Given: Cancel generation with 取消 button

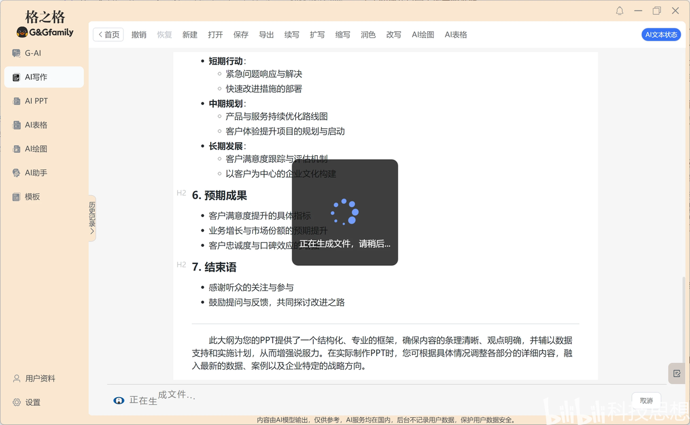Looking at the screenshot, I should [x=646, y=401].
